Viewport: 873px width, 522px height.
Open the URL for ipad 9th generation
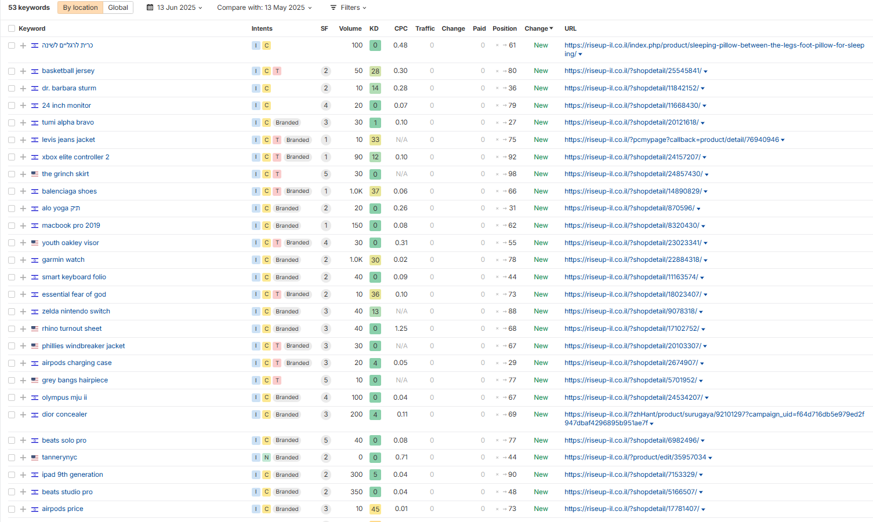[631, 474]
